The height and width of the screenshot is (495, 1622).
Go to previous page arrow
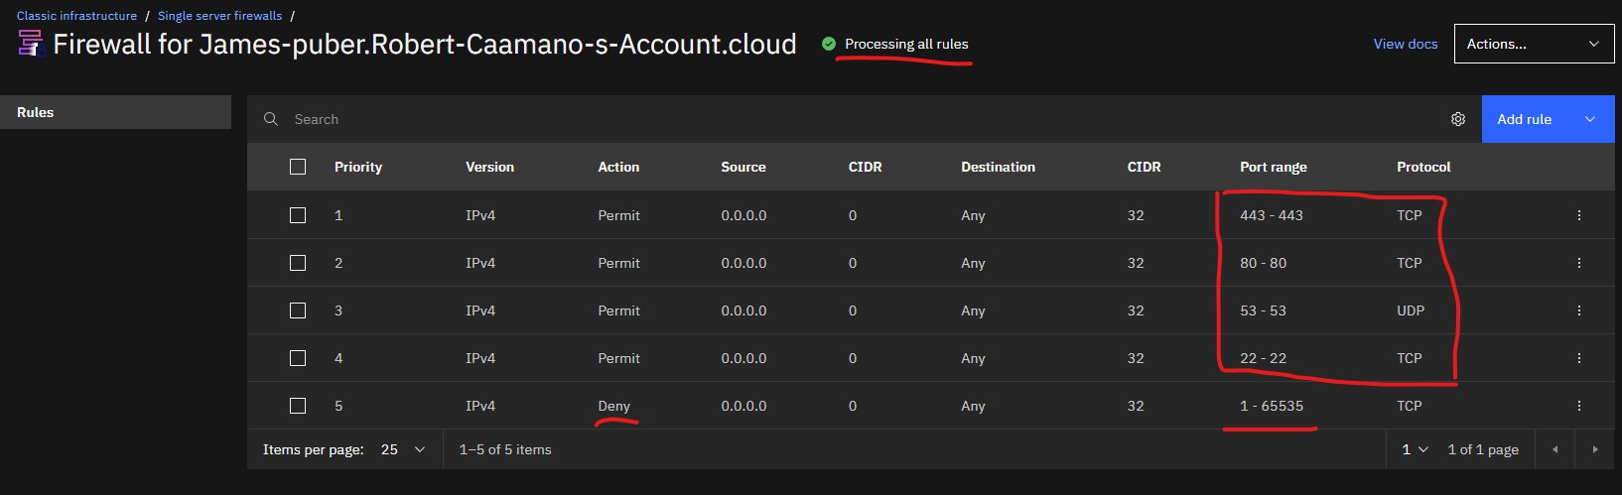pos(1554,449)
